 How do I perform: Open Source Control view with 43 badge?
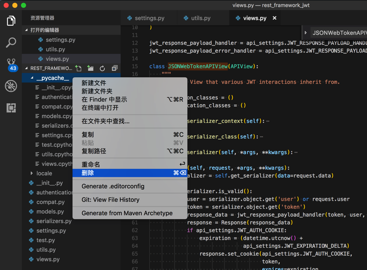[11, 65]
